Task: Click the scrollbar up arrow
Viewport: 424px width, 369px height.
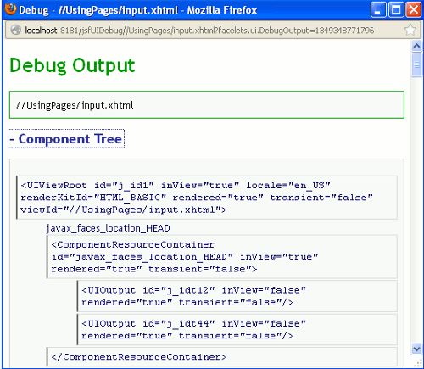Action: 416,46
